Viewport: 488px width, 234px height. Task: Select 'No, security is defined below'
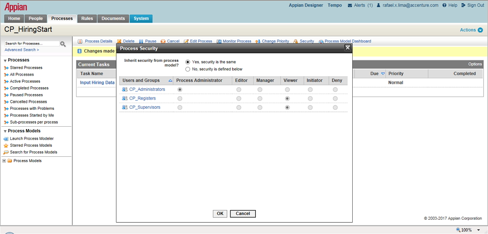click(188, 69)
